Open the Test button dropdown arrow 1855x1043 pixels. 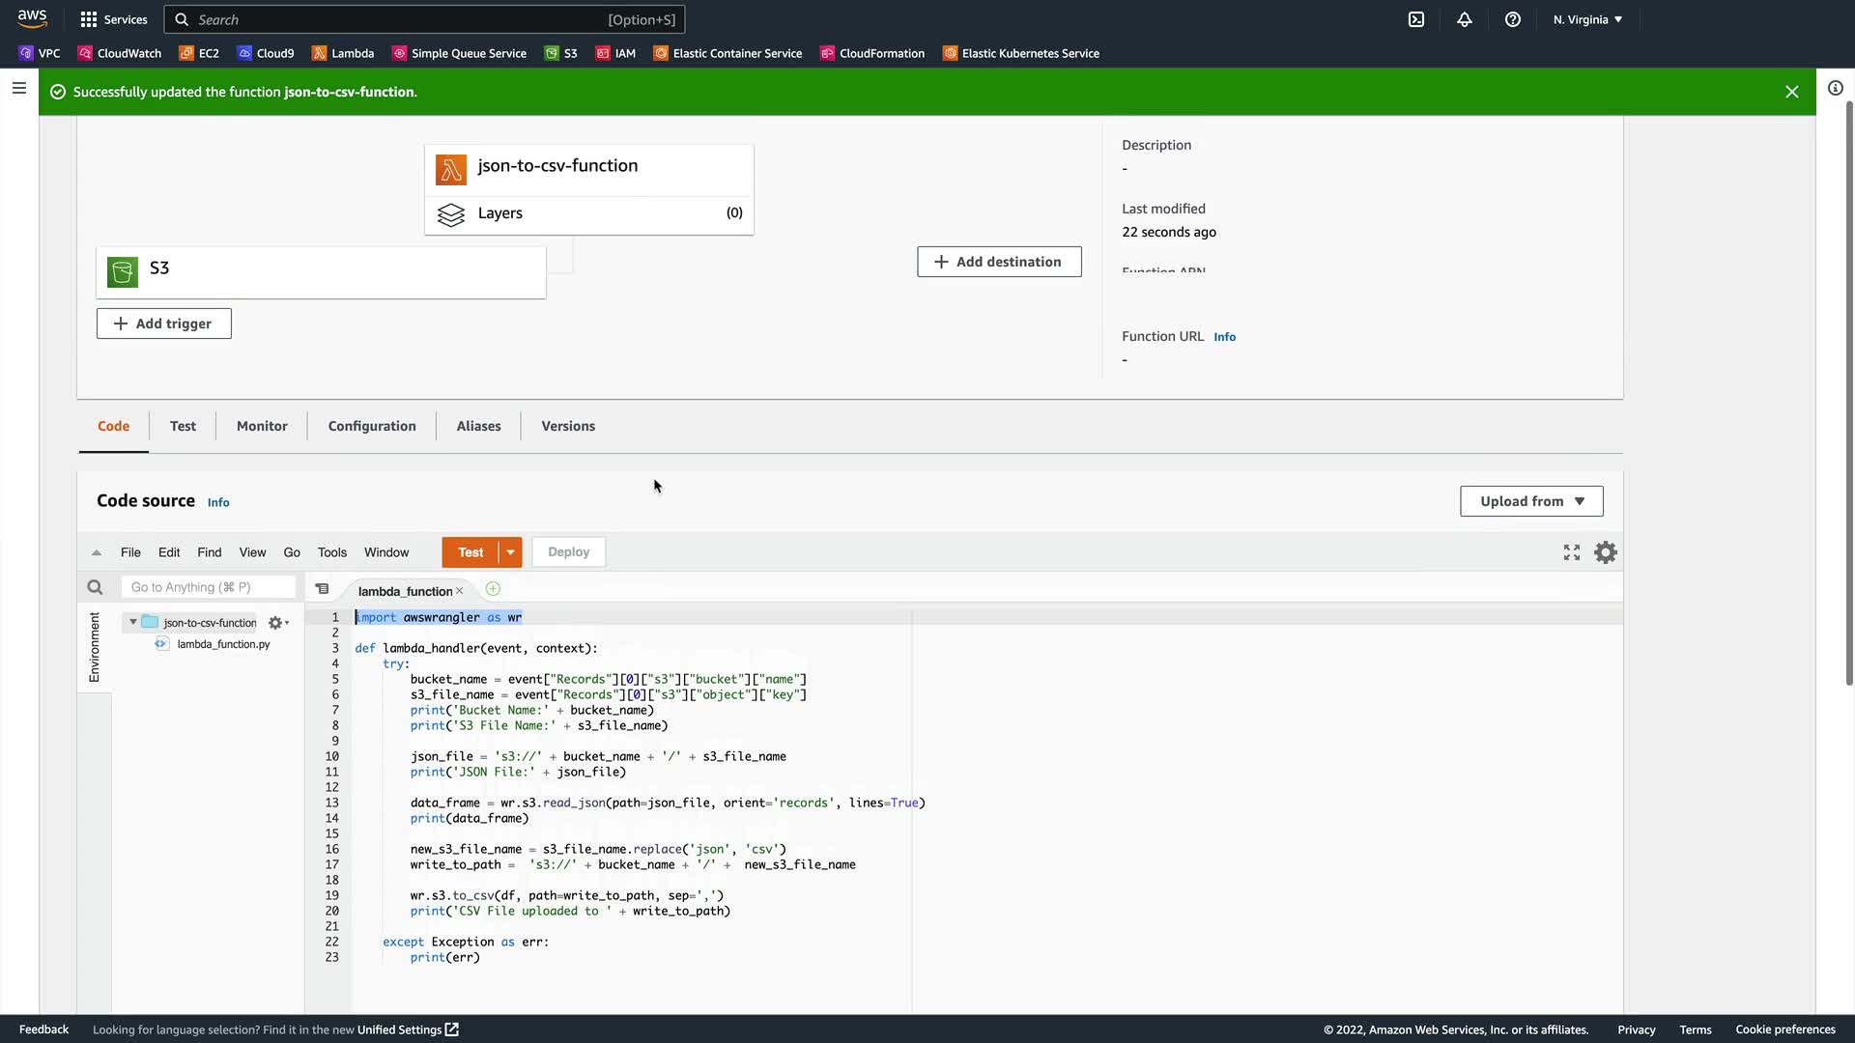click(510, 552)
